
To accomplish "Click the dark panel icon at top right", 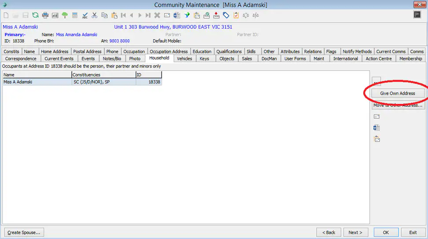I will pyautogui.click(x=417, y=15).
